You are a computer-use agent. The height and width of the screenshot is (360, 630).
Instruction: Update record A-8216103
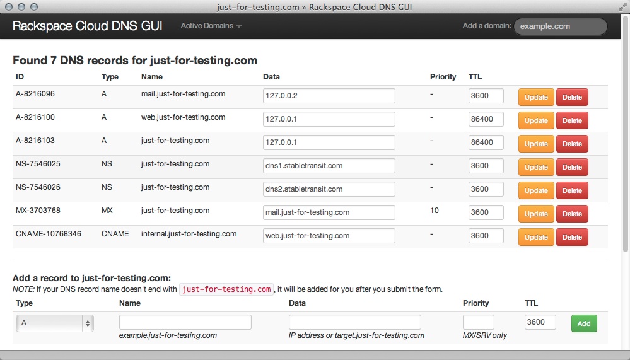tap(536, 144)
